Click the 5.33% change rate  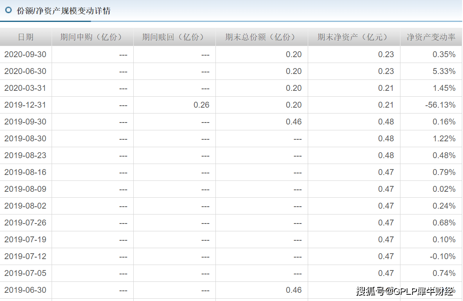click(444, 71)
